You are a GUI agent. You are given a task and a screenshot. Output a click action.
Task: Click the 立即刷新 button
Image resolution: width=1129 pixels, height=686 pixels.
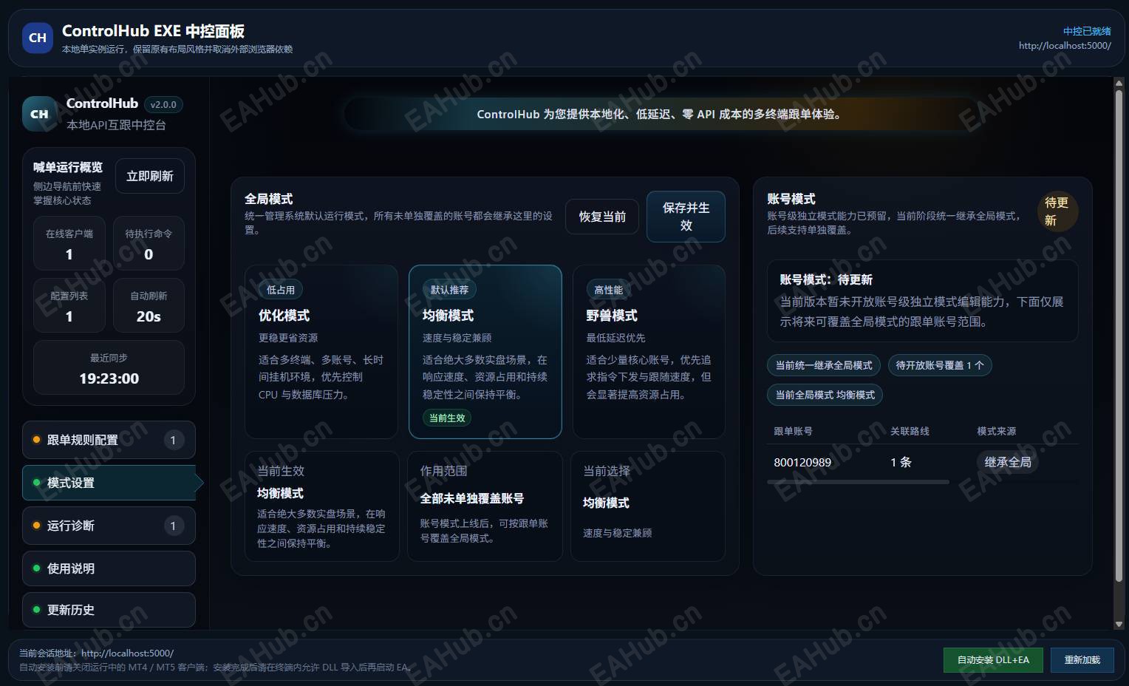tap(150, 176)
